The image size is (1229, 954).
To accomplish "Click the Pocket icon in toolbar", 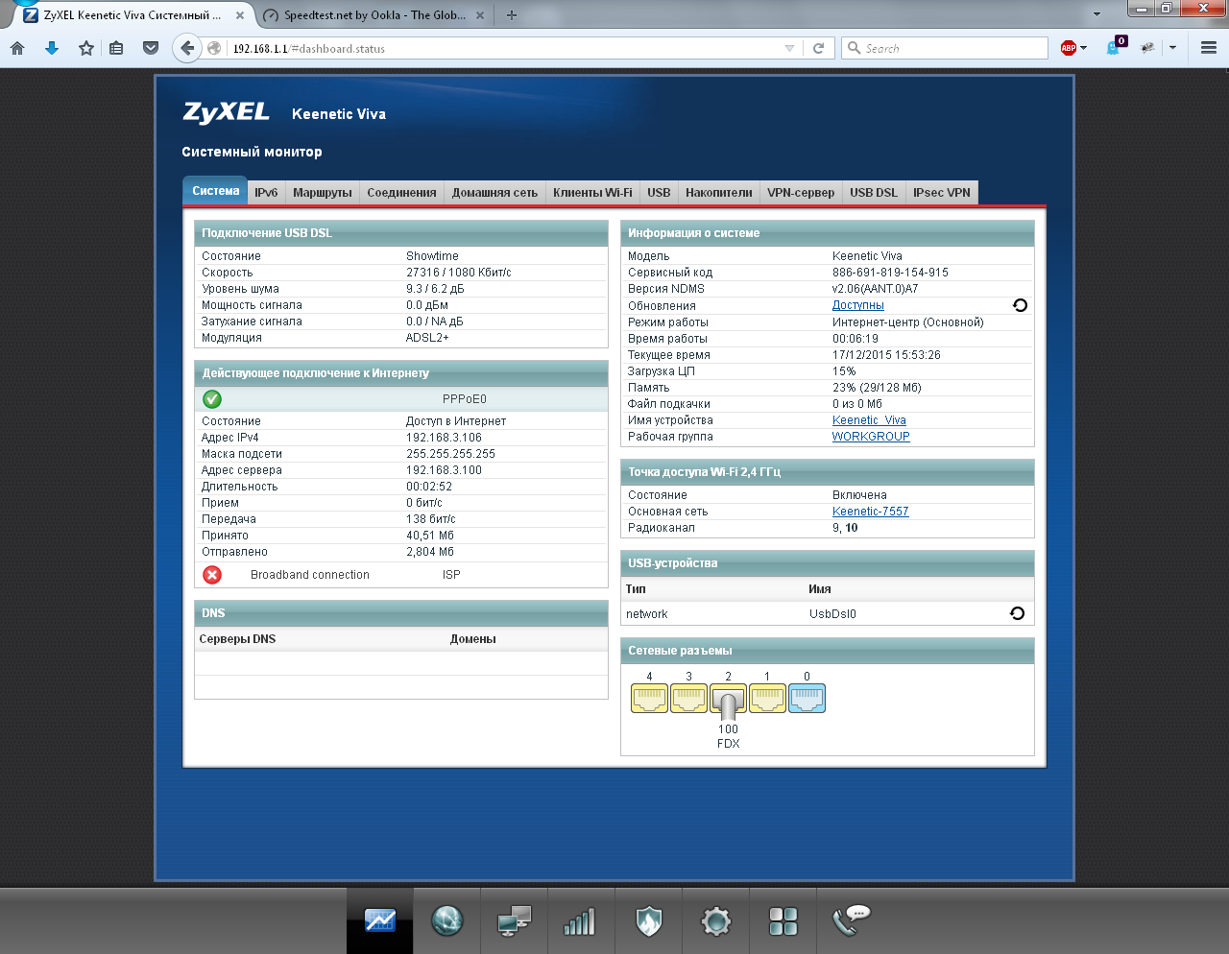I will click(x=151, y=48).
